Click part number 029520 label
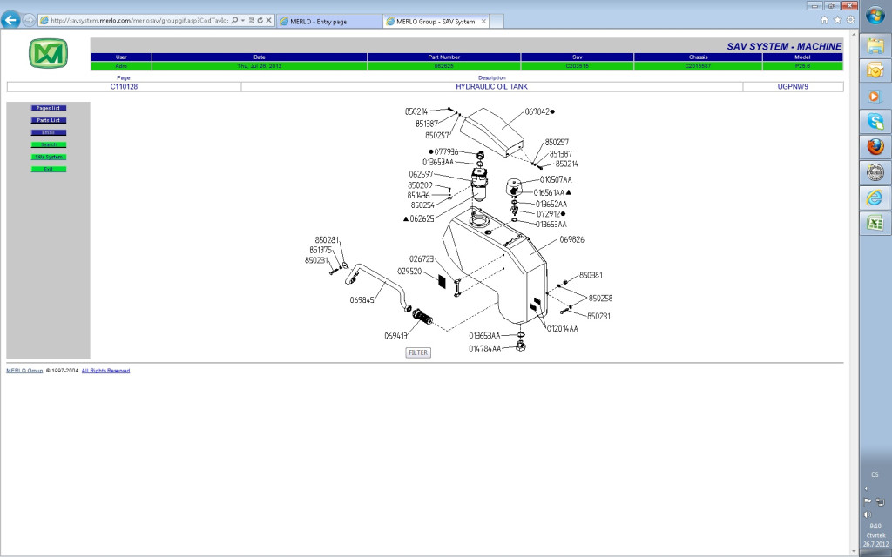This screenshot has height=557, width=892. pos(409,272)
